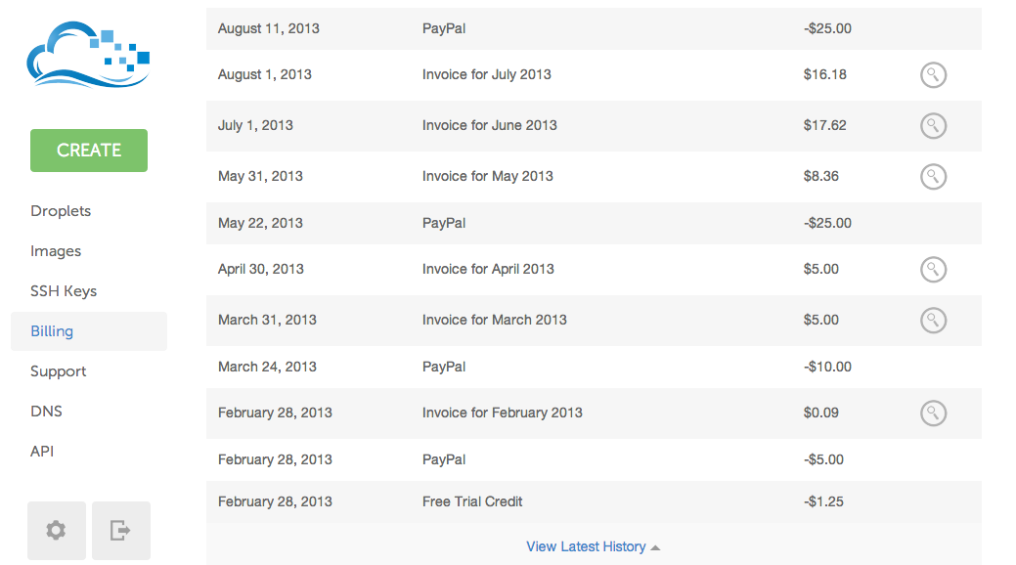1016x565 pixels.
Task: Log out using the exit icon
Action: click(121, 531)
